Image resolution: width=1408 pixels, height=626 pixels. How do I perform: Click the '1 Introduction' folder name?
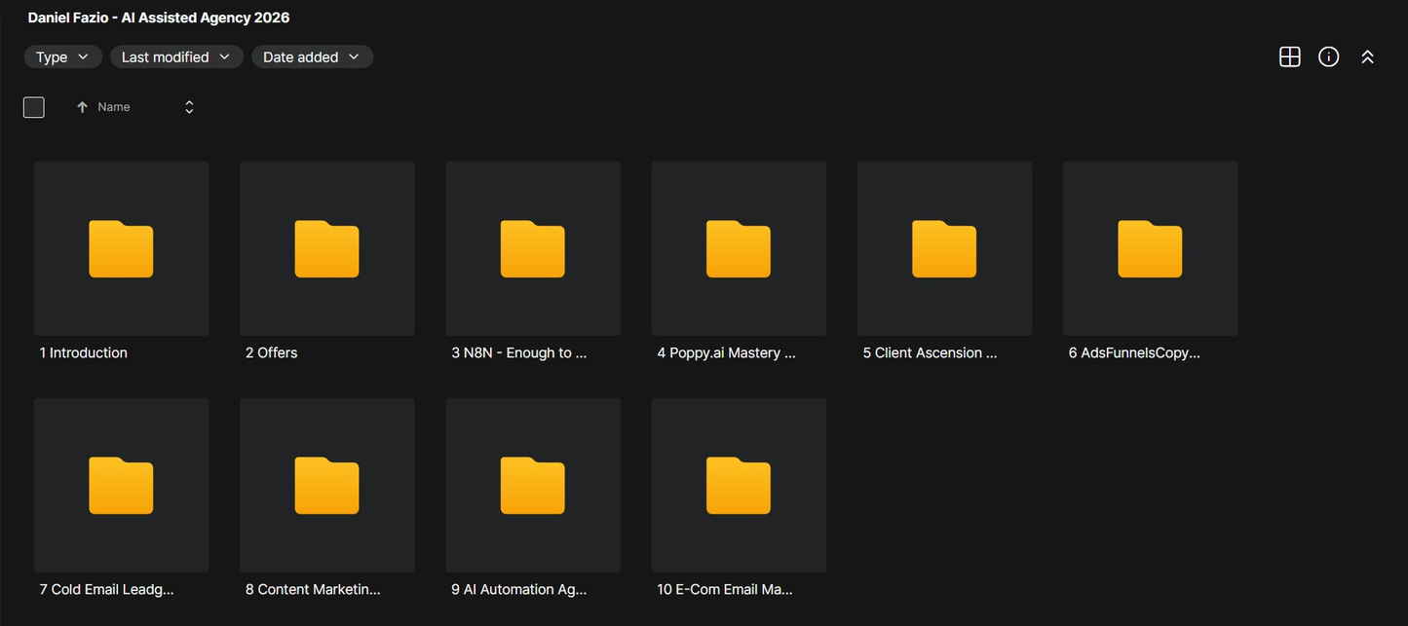83,353
